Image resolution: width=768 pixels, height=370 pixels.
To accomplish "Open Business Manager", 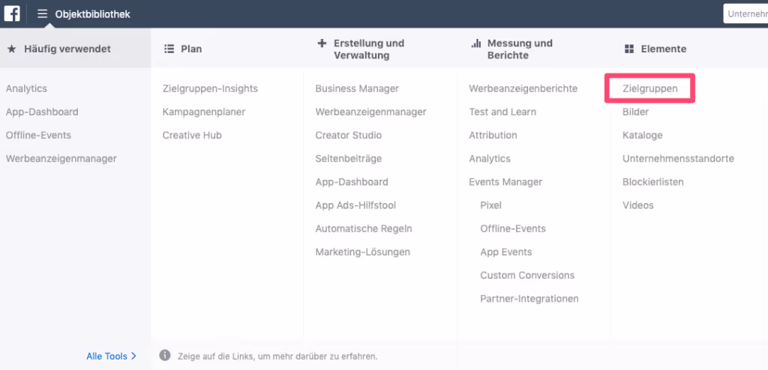I will tap(357, 88).
